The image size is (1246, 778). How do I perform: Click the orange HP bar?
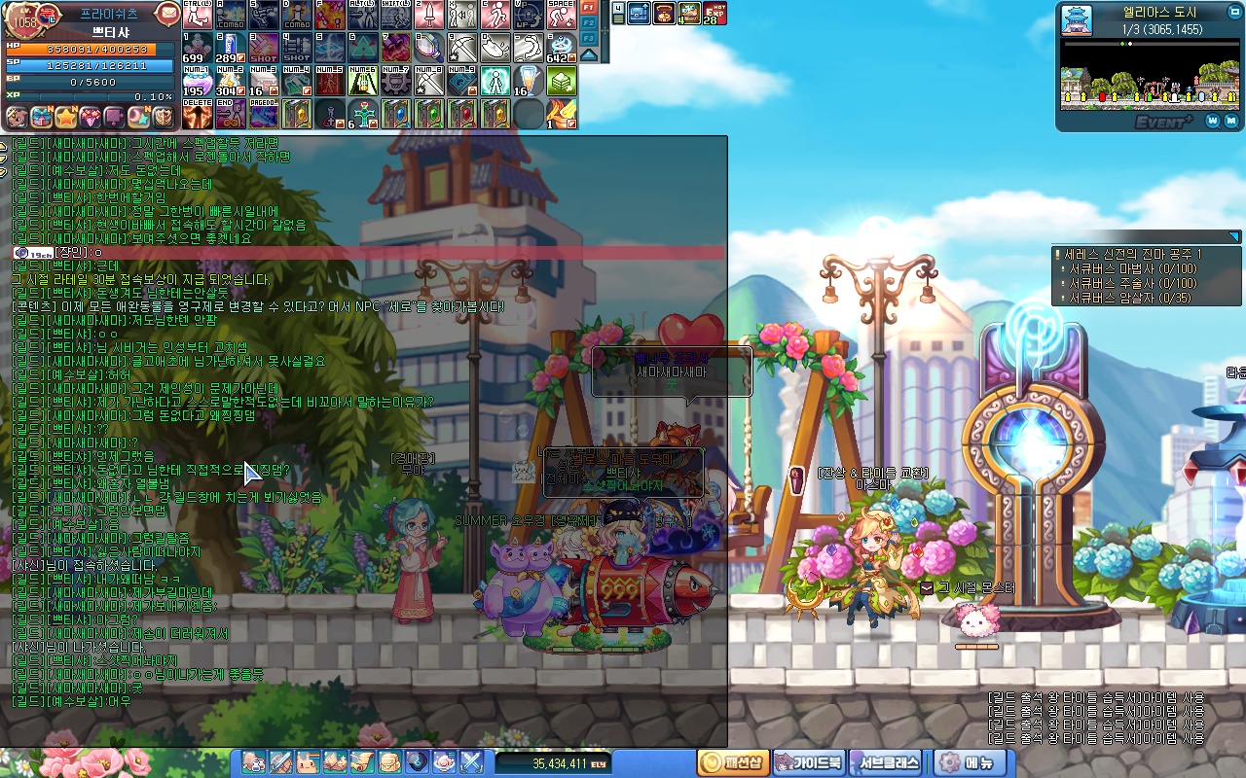point(91,49)
